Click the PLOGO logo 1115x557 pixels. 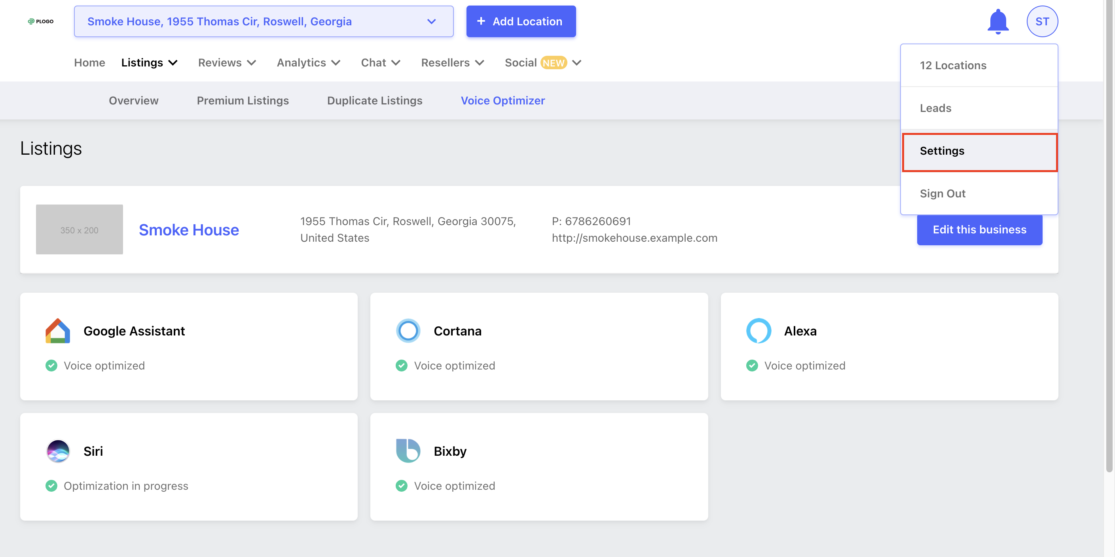[x=41, y=21]
